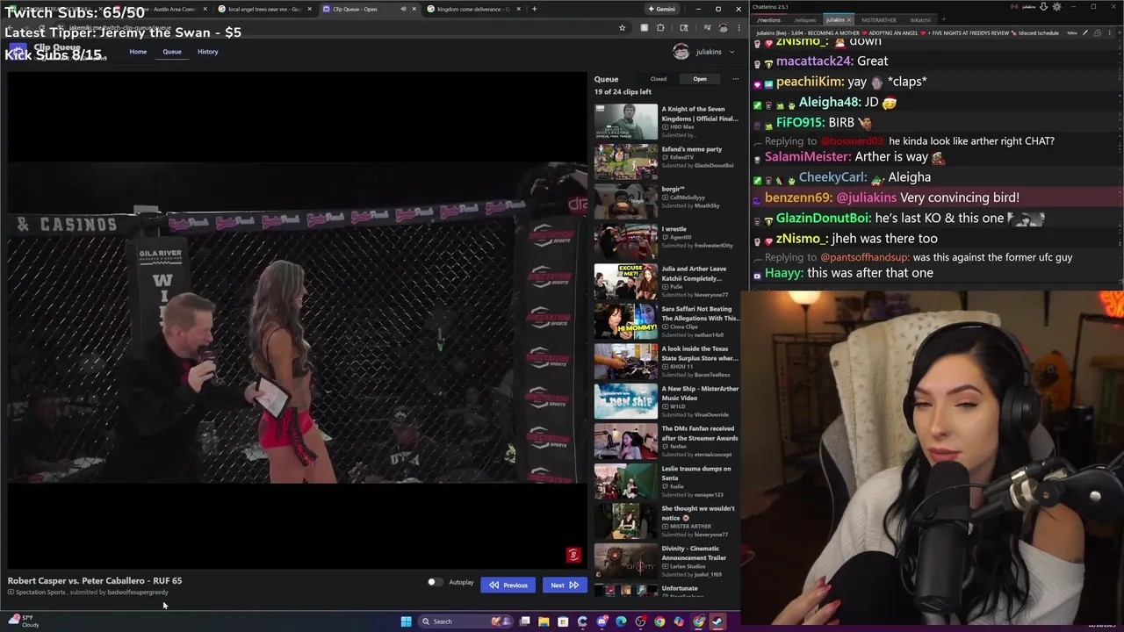The height and width of the screenshot is (632, 1124).
Task: Click the Spectation Sports channel link
Action: (40, 592)
